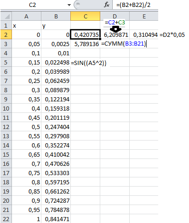
Task: Open the Name Box dropdown arrow
Action: tap(69, 5)
